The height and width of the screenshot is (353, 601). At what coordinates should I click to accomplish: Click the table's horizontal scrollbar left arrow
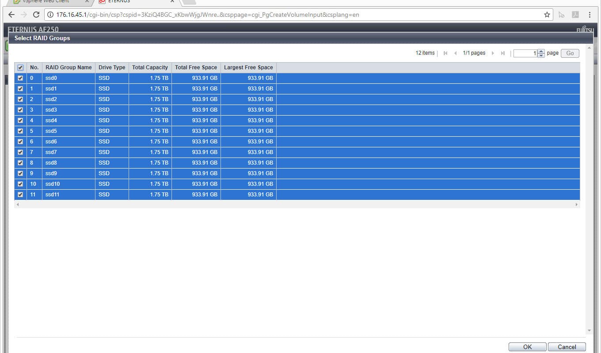18,205
